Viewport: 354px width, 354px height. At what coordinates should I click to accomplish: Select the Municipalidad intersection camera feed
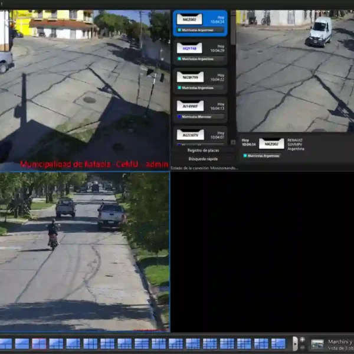(x=84, y=88)
